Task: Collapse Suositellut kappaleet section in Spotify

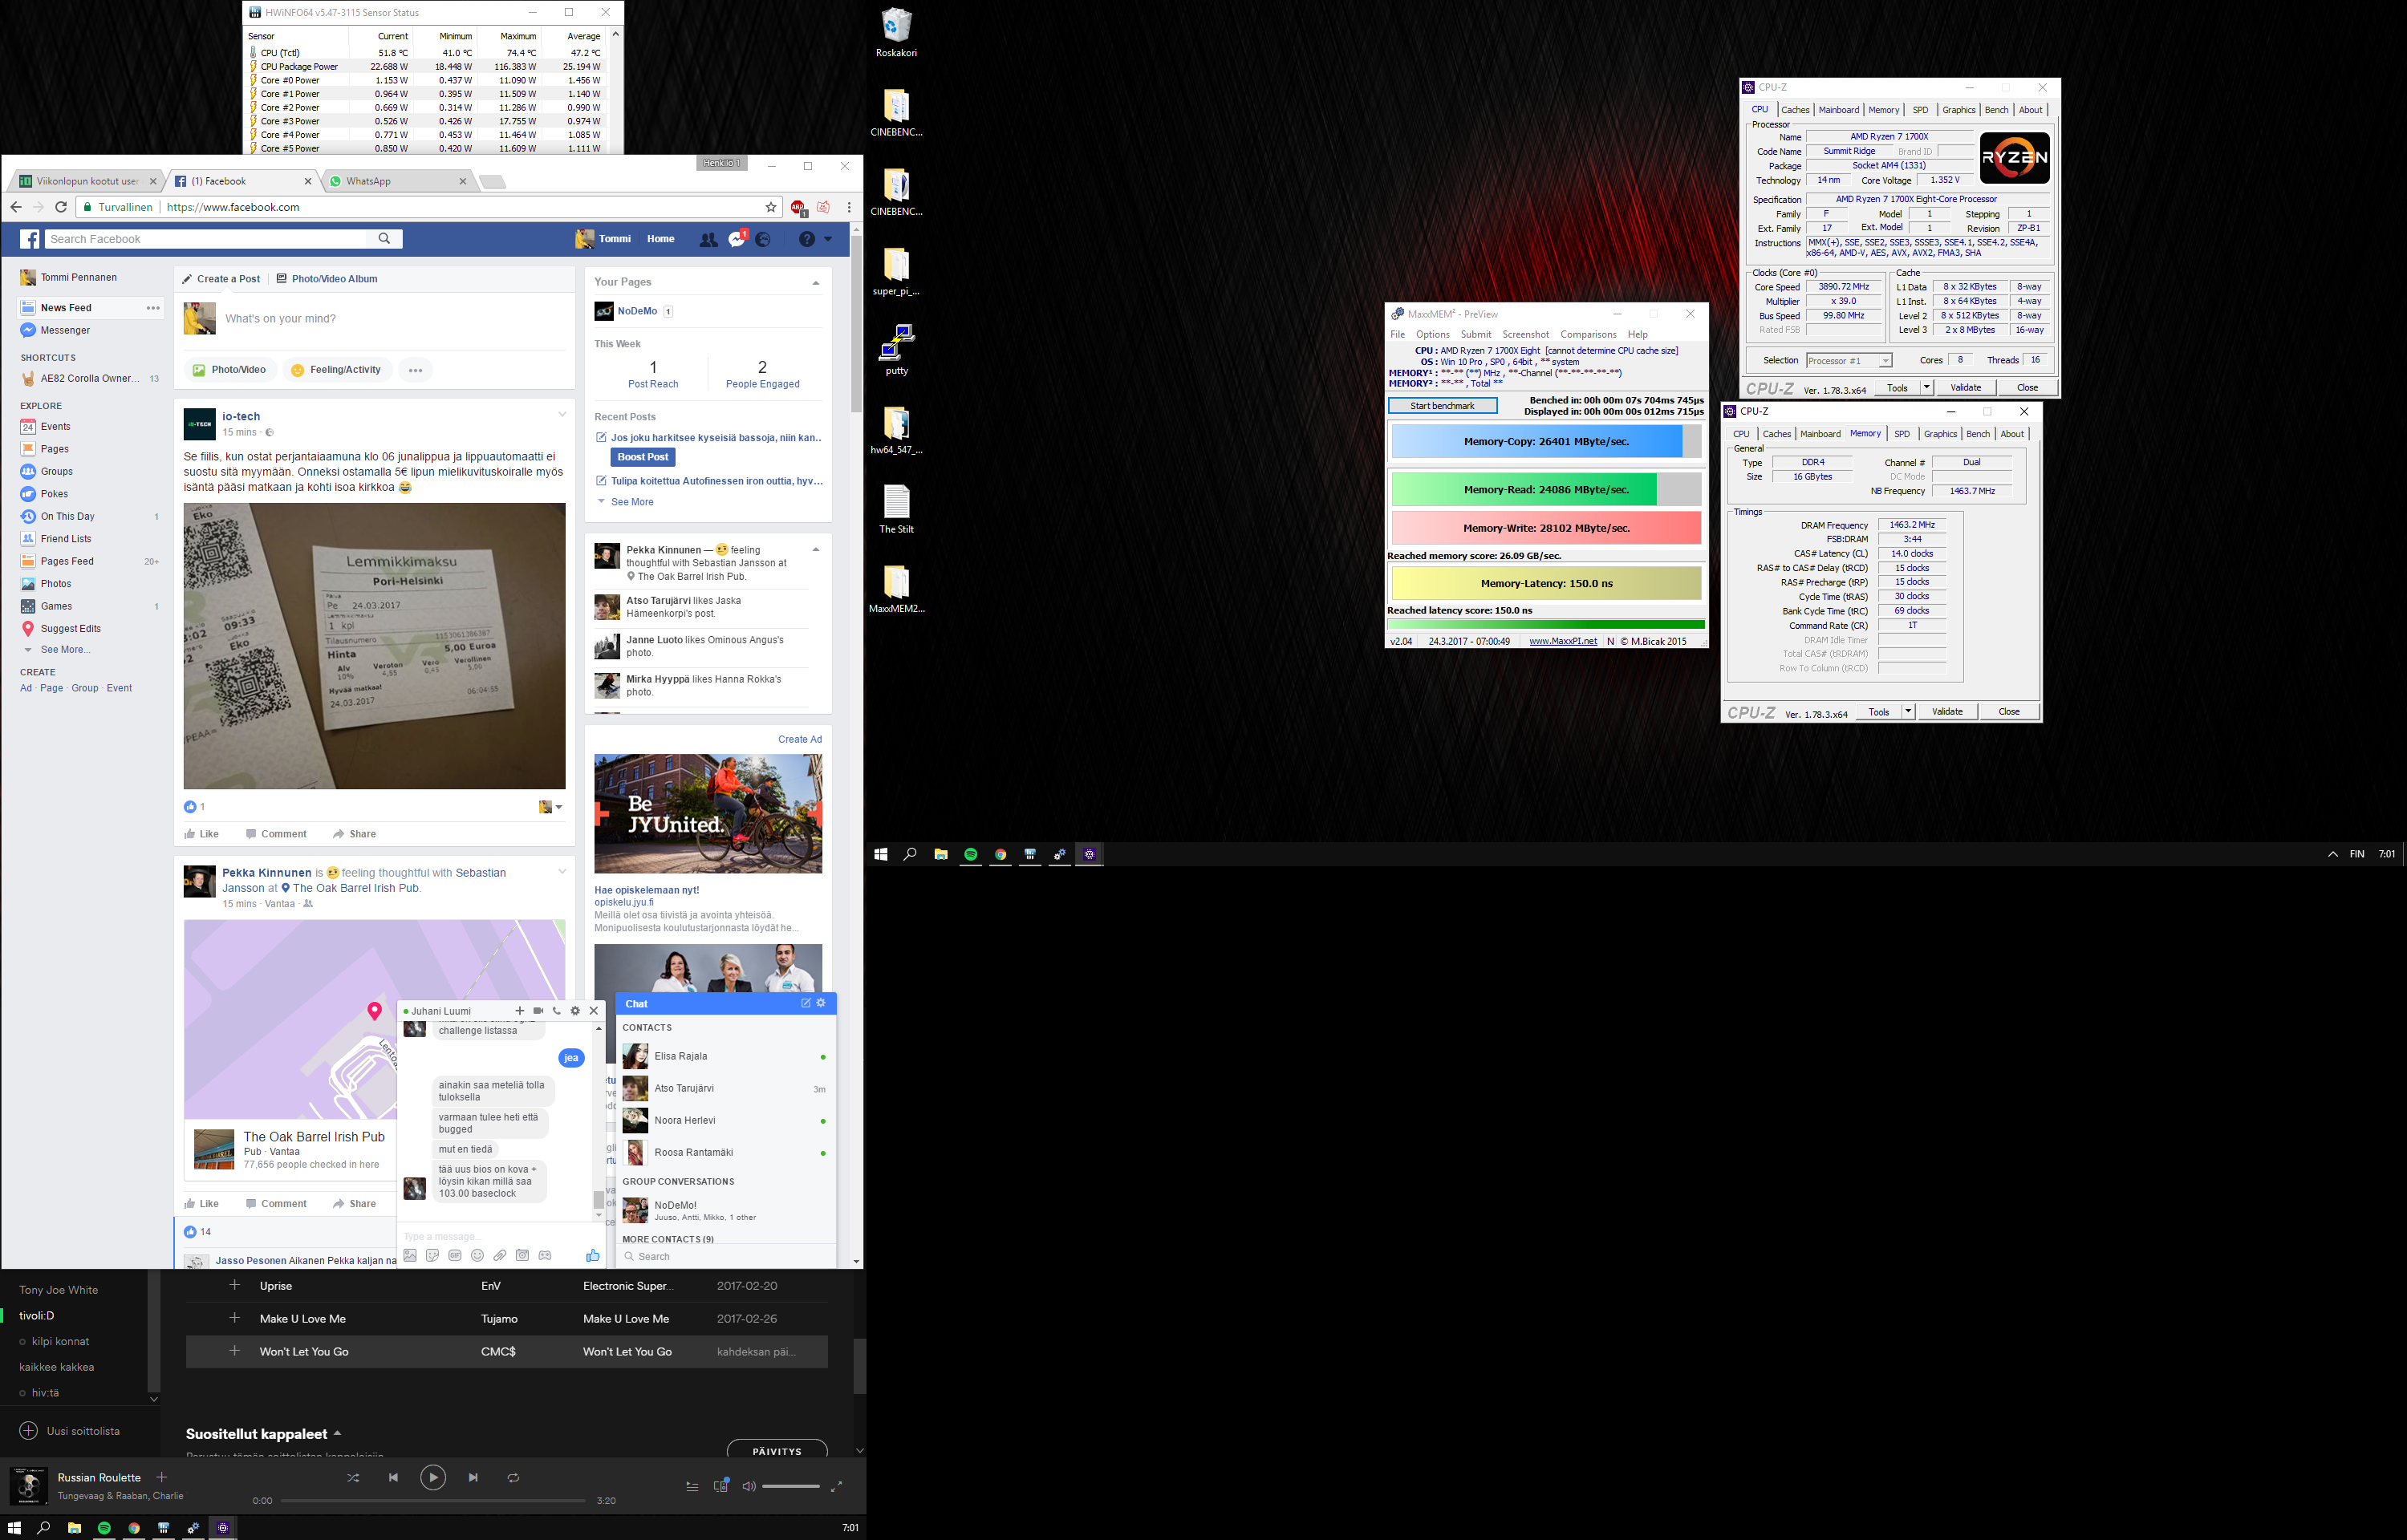Action: click(337, 1433)
